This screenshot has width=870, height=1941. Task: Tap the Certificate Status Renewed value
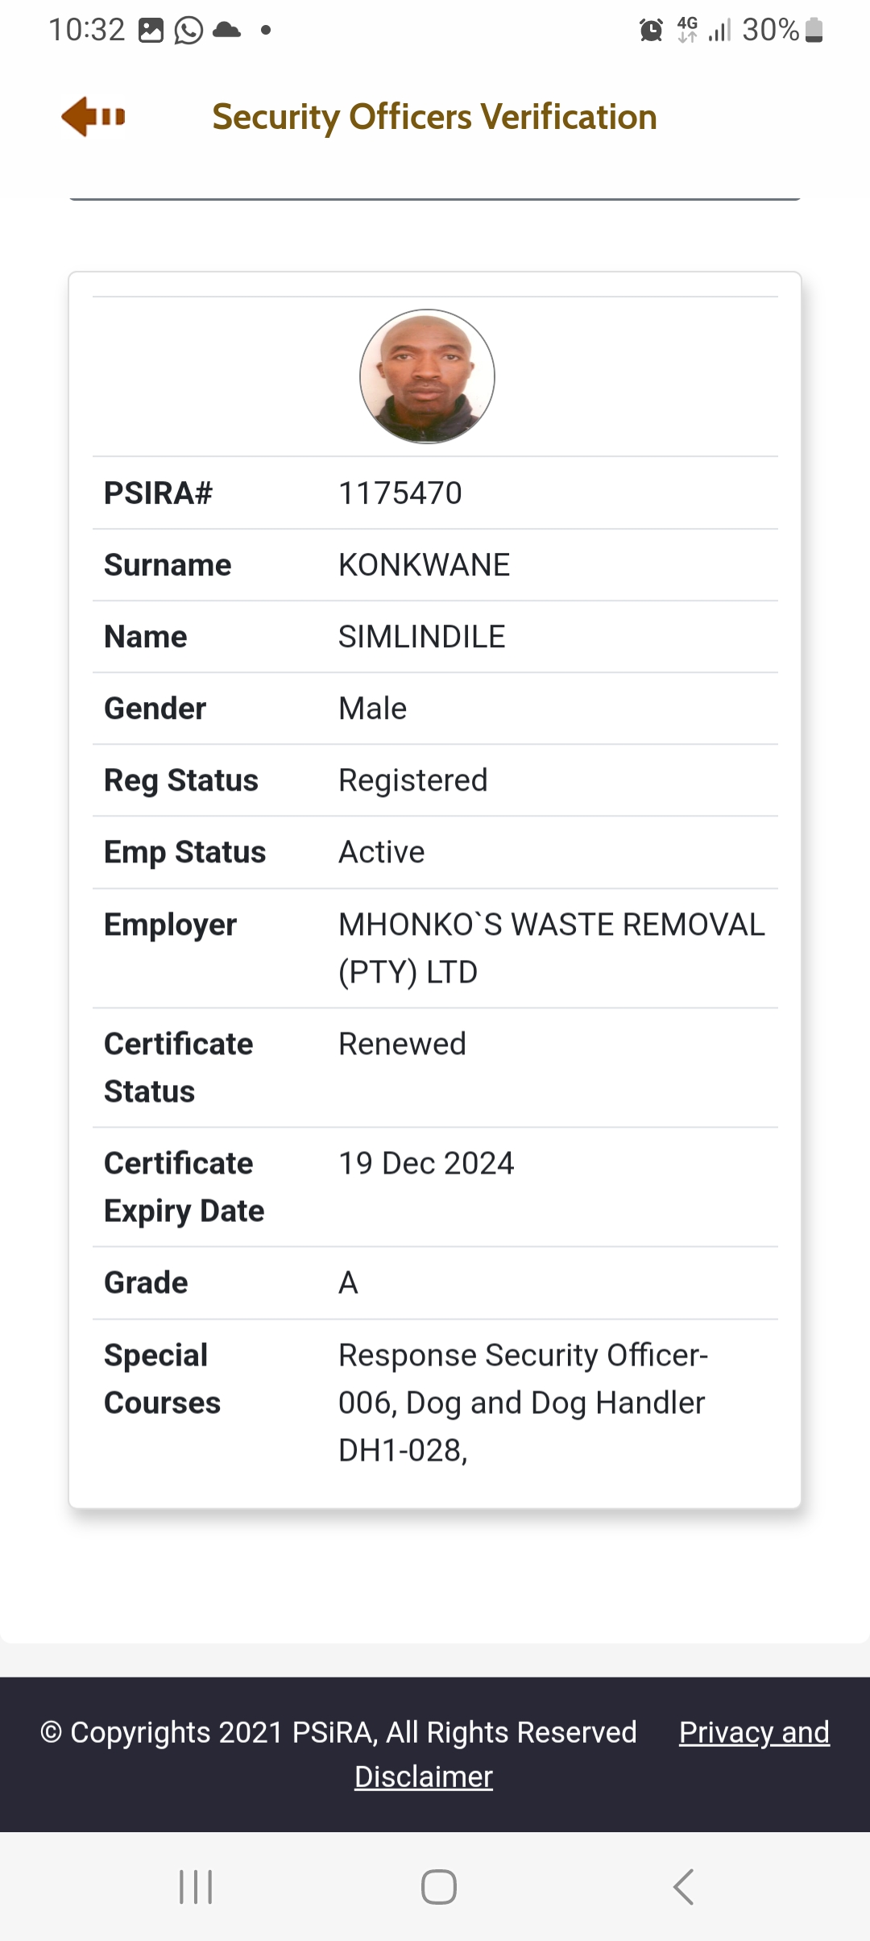pos(402,1044)
